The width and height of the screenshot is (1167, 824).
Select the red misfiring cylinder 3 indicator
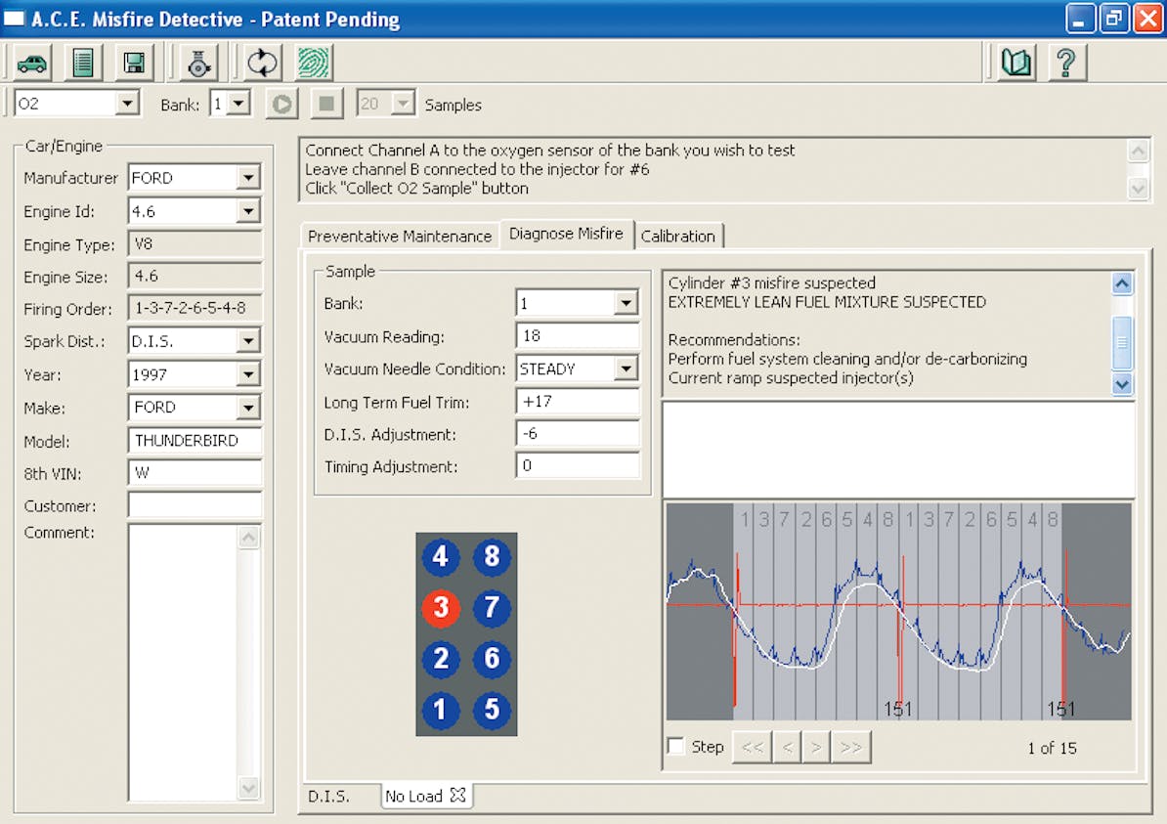click(441, 609)
